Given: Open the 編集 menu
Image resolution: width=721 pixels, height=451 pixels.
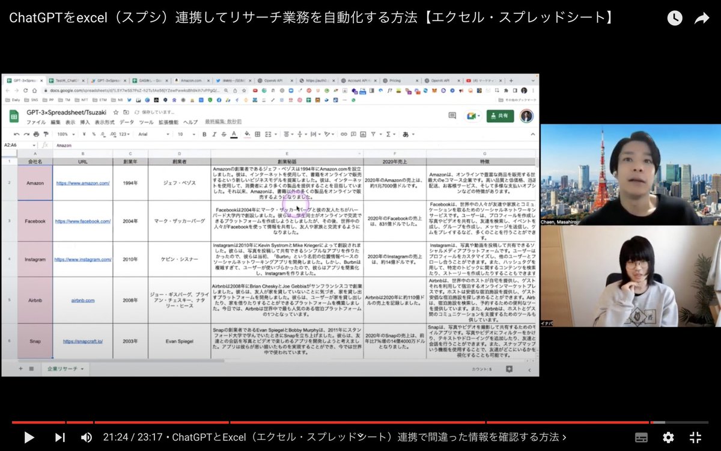Looking at the screenshot, I should (x=56, y=122).
